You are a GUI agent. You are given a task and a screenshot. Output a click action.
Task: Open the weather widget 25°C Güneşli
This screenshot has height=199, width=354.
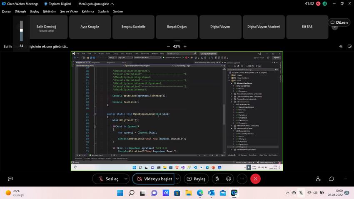pyautogui.click(x=15, y=193)
